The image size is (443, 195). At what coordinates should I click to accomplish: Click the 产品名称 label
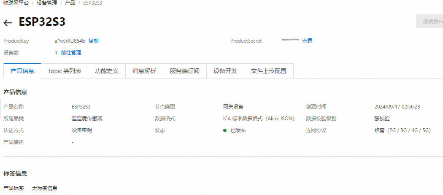[14, 107]
